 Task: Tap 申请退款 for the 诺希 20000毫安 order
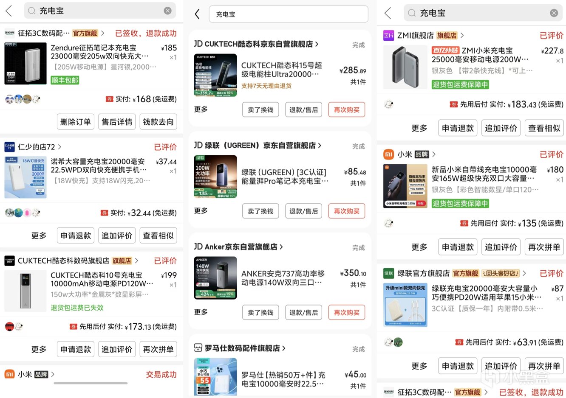click(76, 235)
